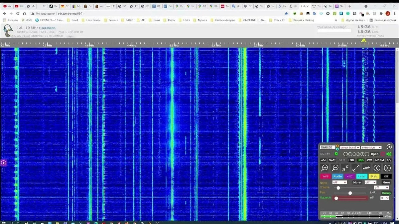
Task: Open the squelch 0 dropdown
Action: [x=385, y=198]
